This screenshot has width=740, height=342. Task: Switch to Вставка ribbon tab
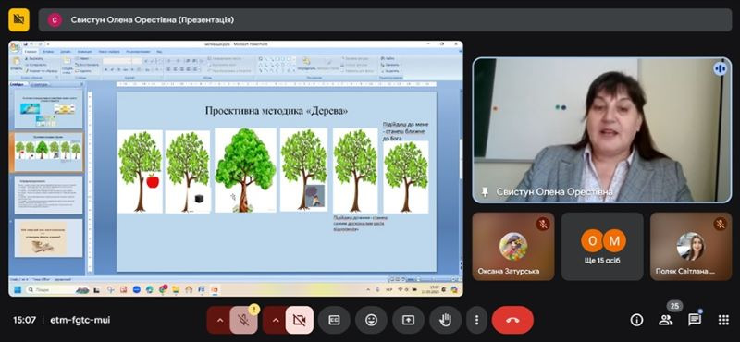(48, 52)
